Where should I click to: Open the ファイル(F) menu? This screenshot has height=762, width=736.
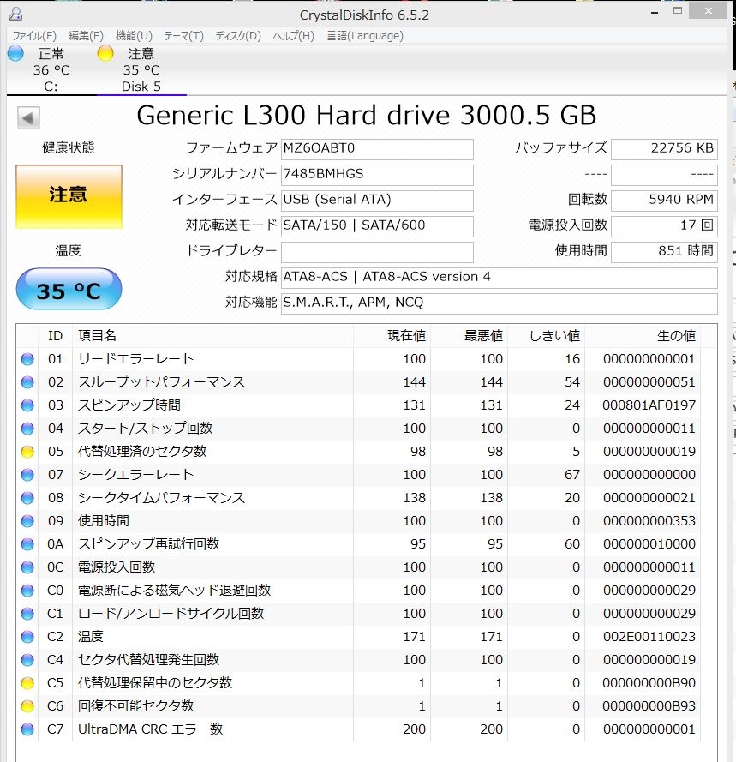click(34, 36)
